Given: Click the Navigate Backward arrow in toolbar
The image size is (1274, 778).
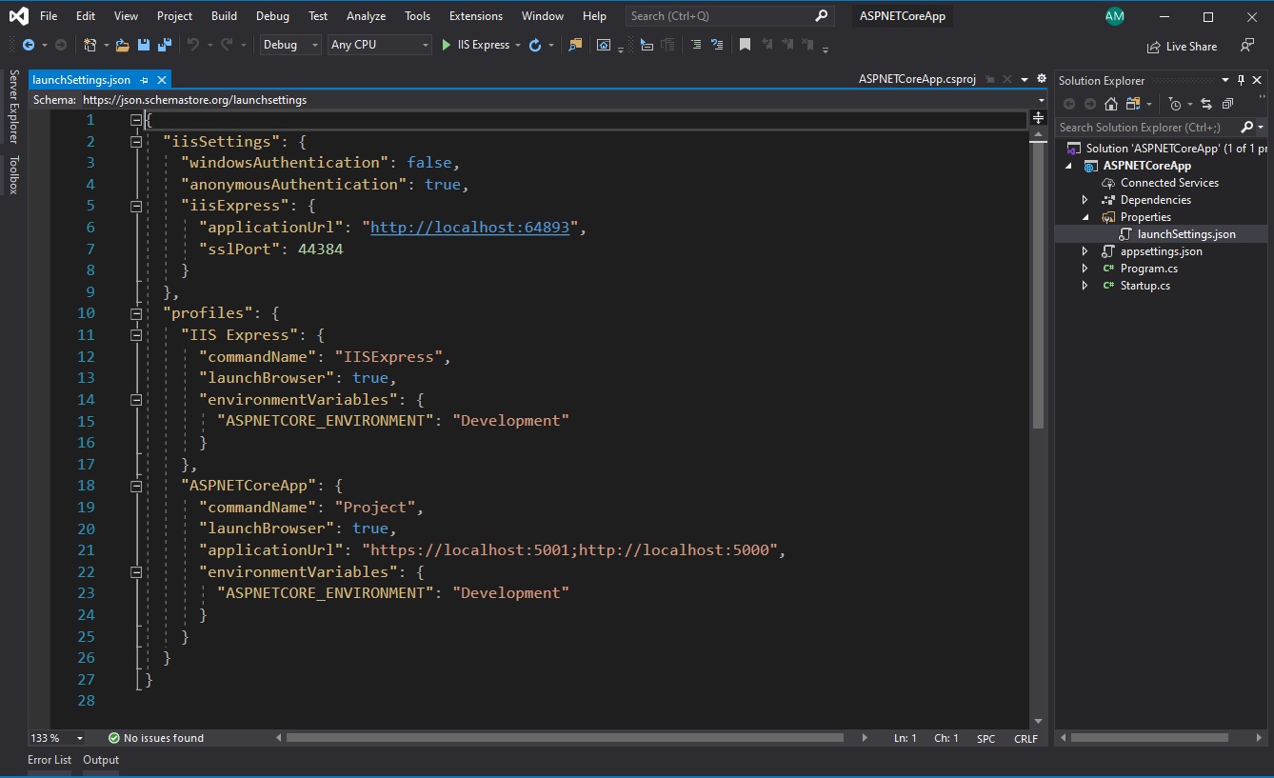Looking at the screenshot, I should (29, 45).
